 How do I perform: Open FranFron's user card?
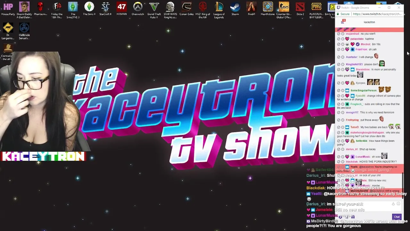(x=361, y=49)
